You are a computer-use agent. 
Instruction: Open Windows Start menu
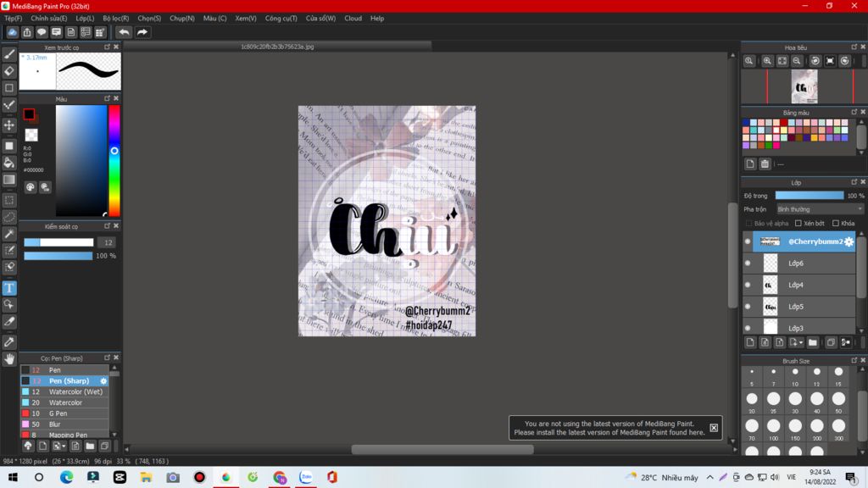point(13,477)
